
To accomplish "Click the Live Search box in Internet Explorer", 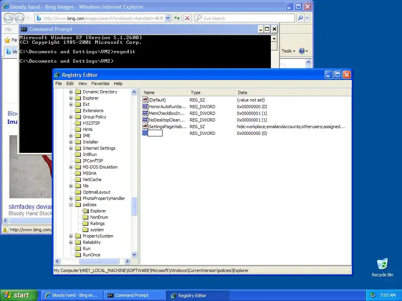I will click(245, 18).
